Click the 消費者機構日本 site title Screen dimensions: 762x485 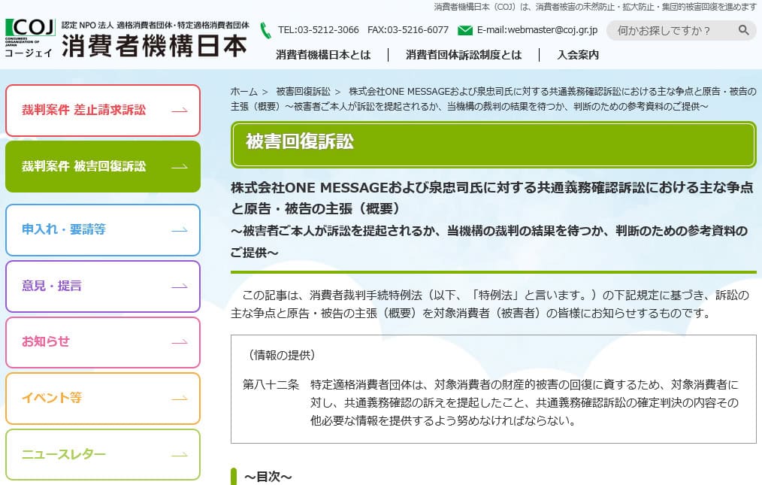pyautogui.click(x=155, y=47)
